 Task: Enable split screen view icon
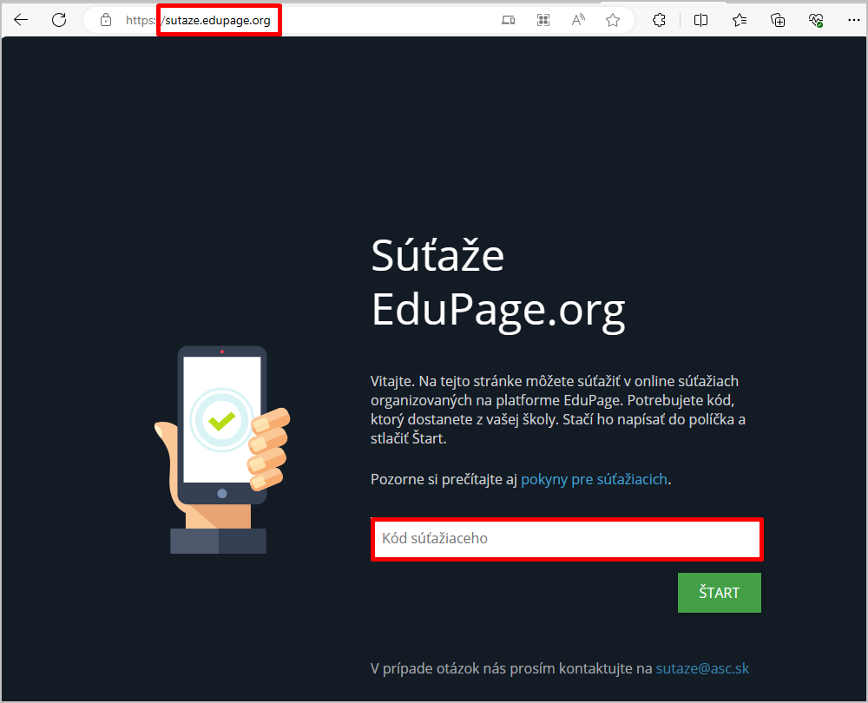(x=700, y=21)
